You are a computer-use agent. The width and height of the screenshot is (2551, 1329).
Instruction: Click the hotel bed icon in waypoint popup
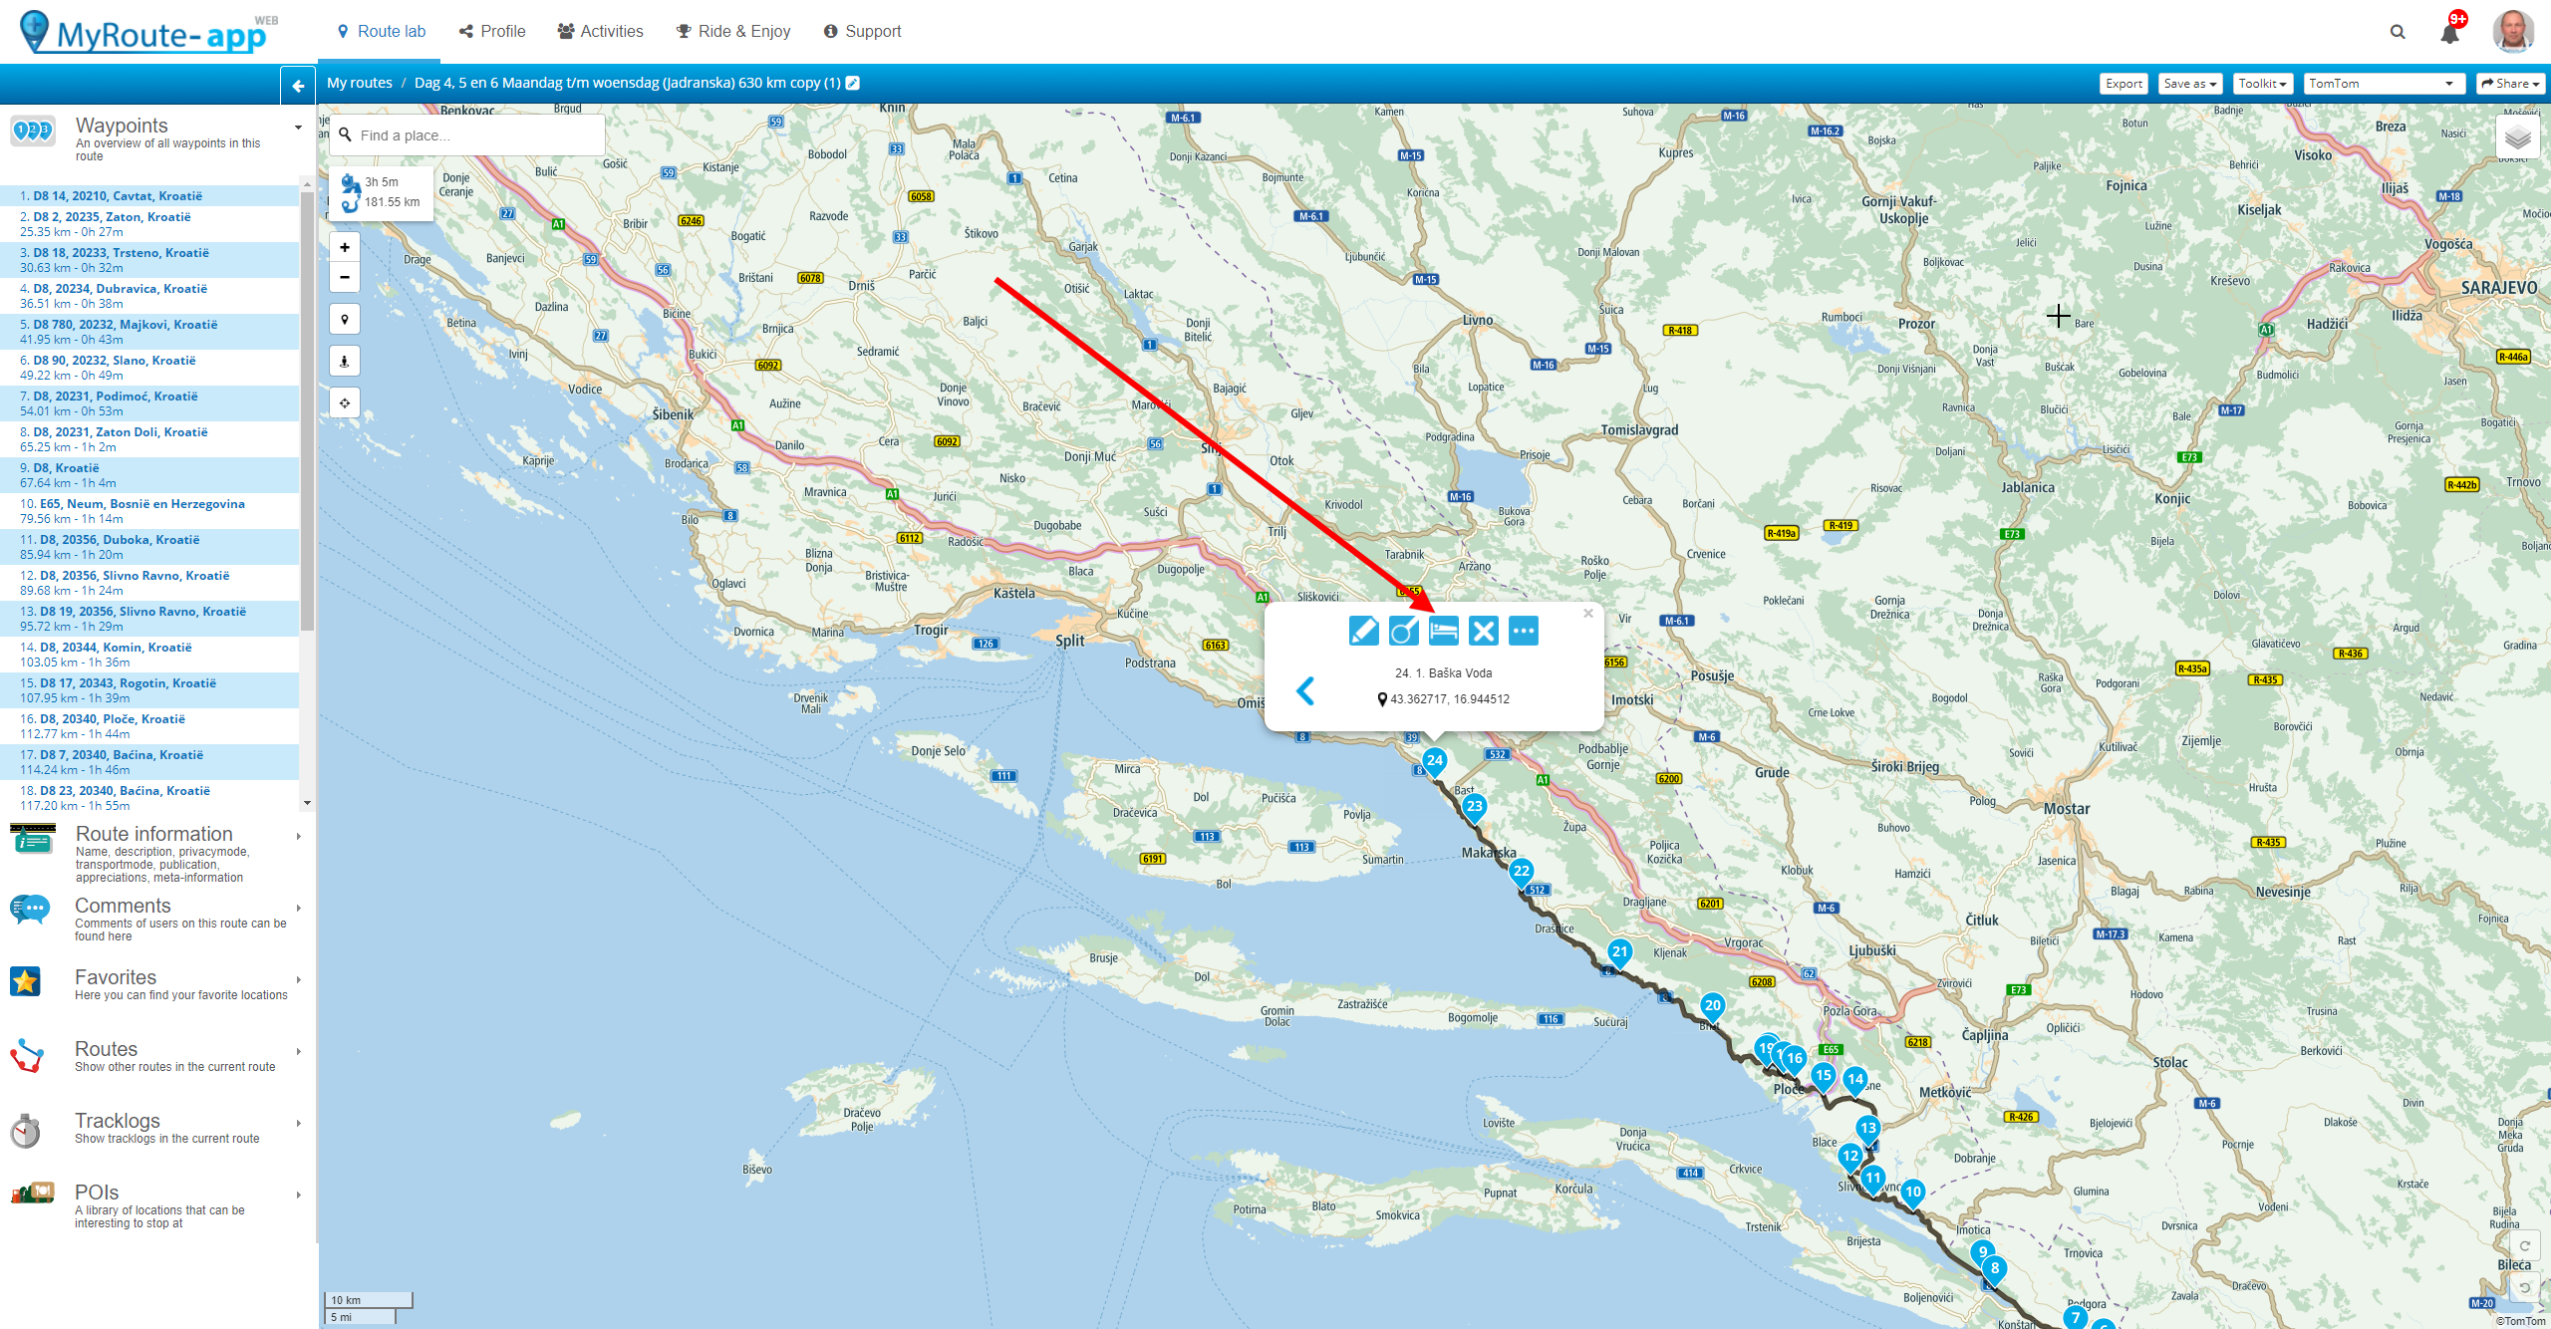click(1443, 631)
